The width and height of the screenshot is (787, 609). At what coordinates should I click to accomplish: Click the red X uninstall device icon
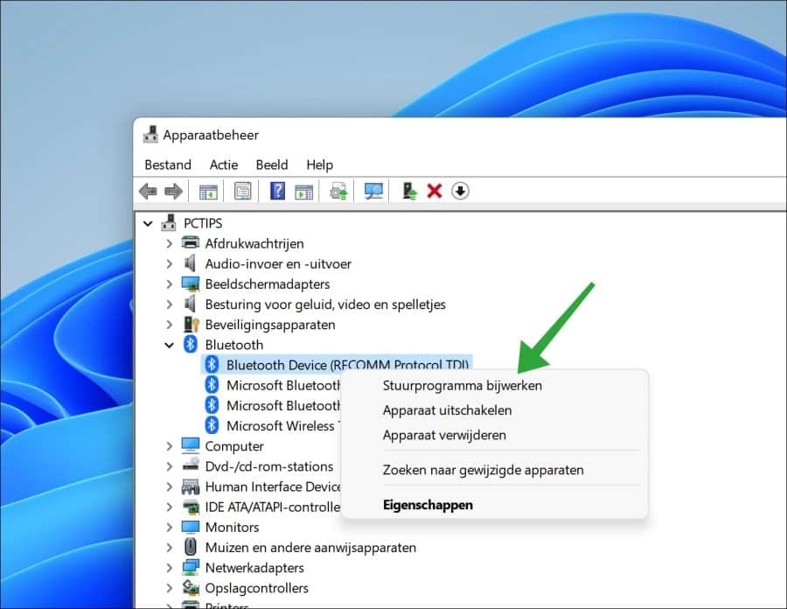tap(435, 192)
